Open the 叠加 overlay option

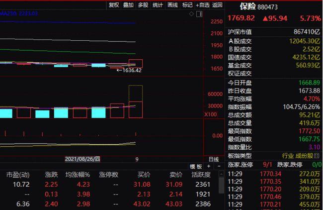pos(128,5)
